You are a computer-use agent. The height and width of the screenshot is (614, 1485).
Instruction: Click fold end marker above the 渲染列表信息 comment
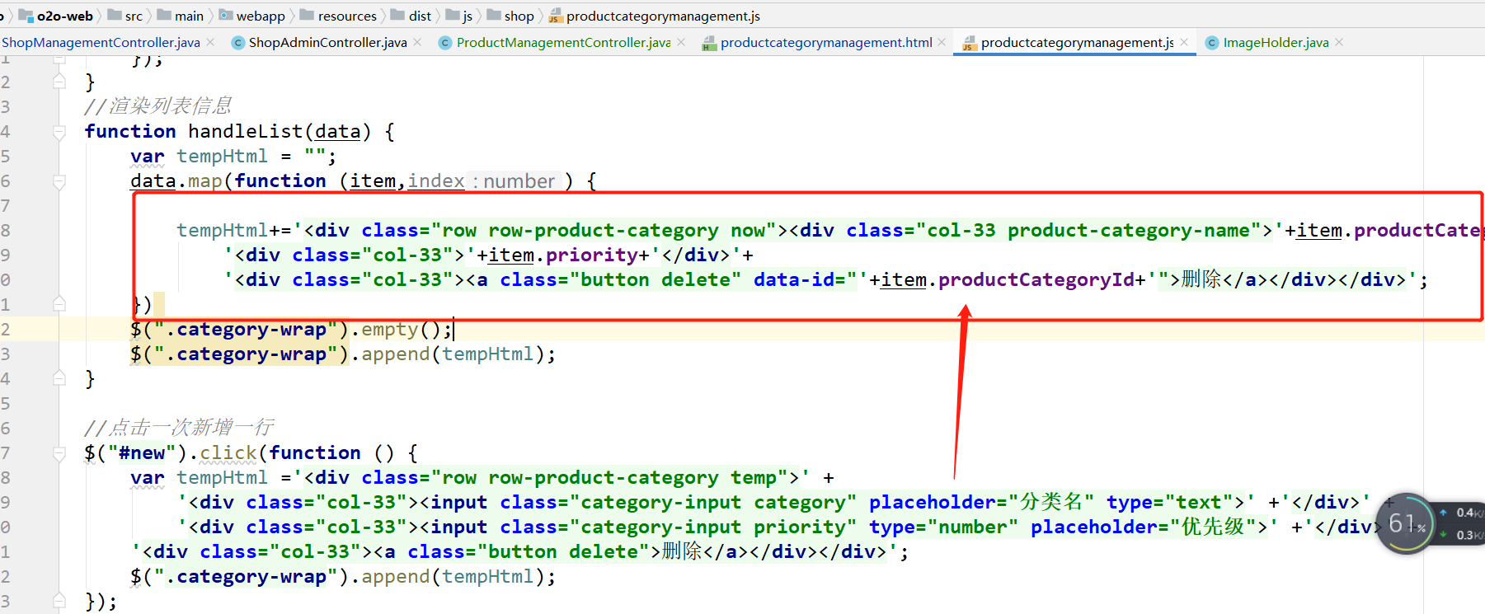[59, 81]
